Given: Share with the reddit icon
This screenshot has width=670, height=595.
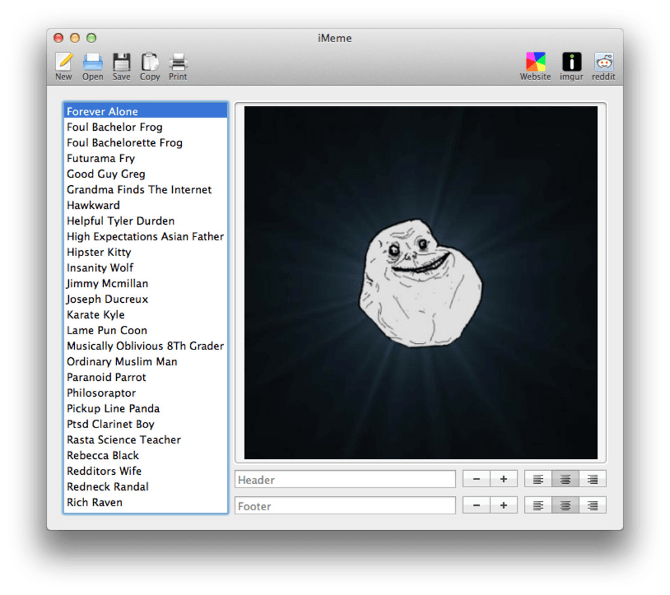Looking at the screenshot, I should [x=604, y=62].
